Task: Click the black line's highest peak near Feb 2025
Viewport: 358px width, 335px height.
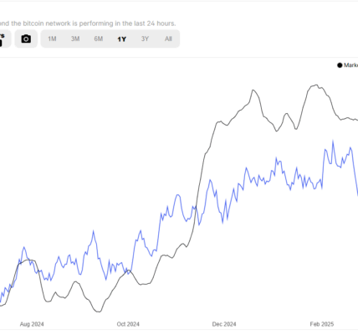Action: (x=316, y=85)
